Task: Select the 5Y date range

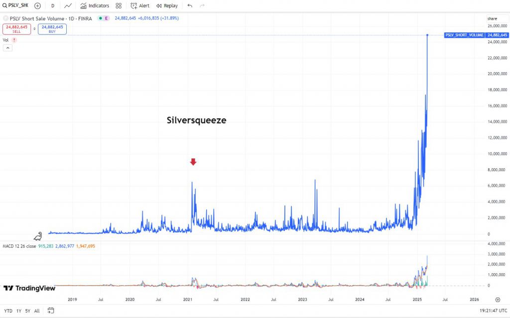Action: click(28, 311)
